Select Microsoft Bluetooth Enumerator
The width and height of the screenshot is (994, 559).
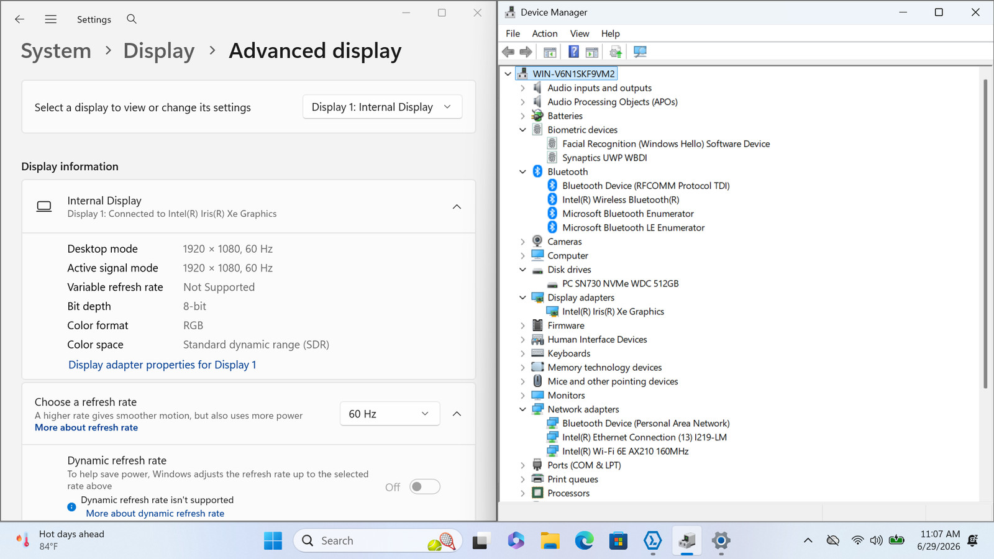click(628, 214)
